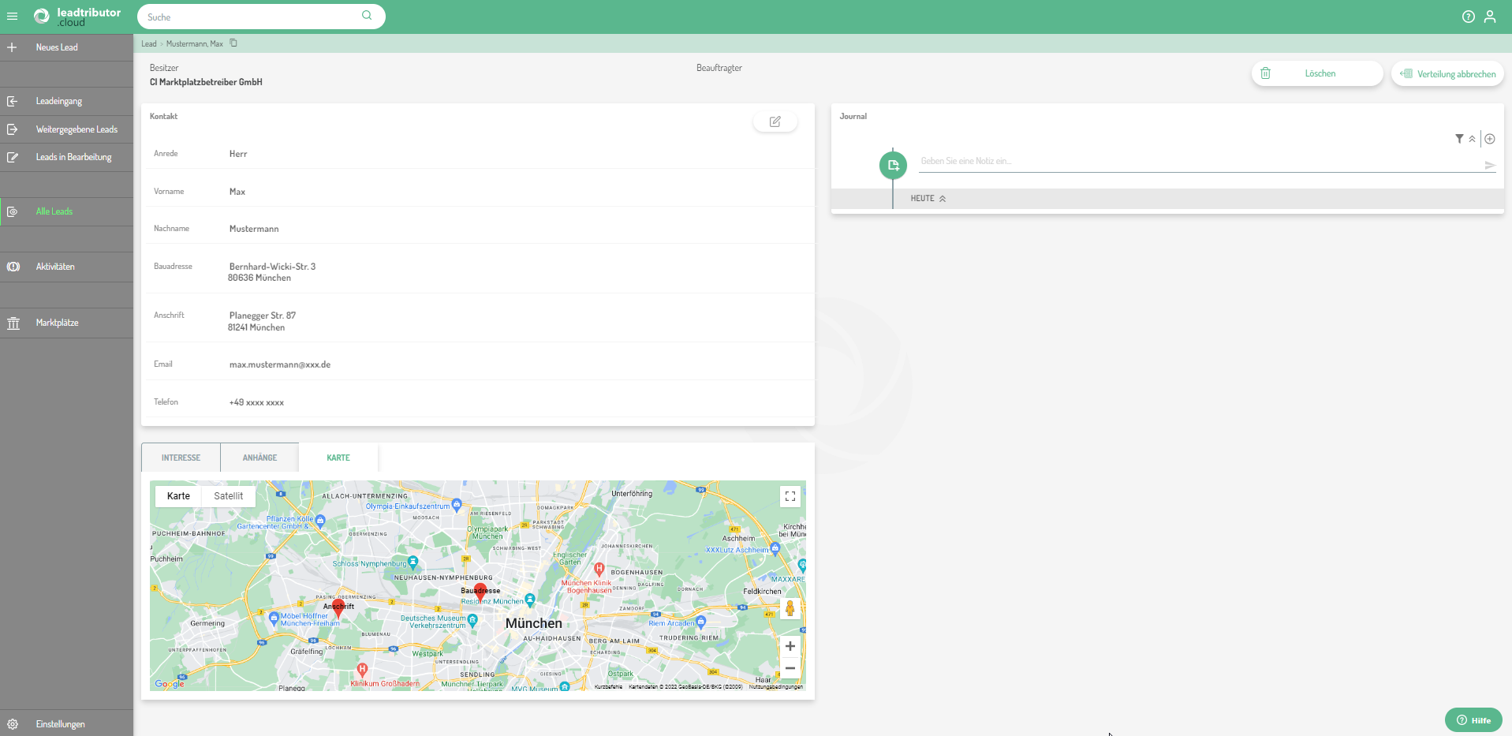This screenshot has height=736, width=1512.
Task: Click the Suche search field
Action: pos(252,17)
